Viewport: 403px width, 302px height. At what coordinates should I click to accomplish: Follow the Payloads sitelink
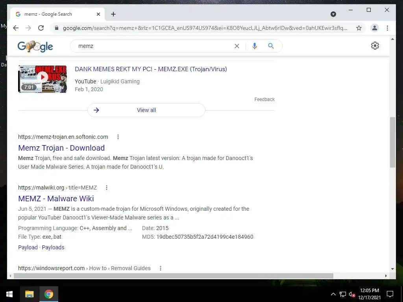tap(53, 247)
